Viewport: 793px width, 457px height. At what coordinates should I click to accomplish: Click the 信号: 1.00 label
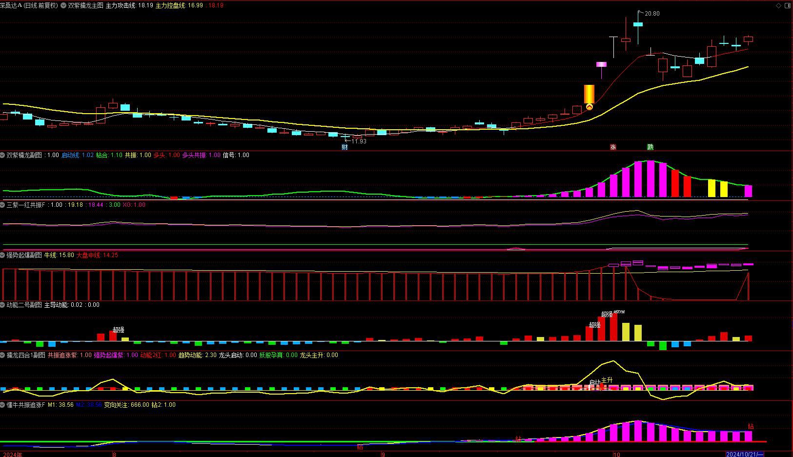tap(236, 155)
